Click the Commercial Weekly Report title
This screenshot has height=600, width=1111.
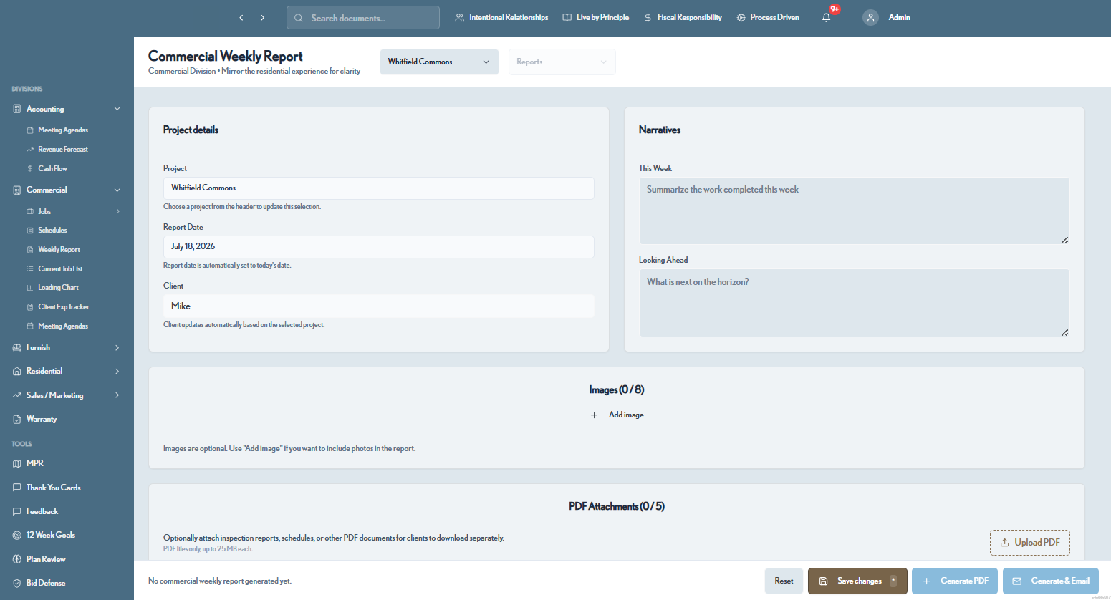tap(226, 57)
